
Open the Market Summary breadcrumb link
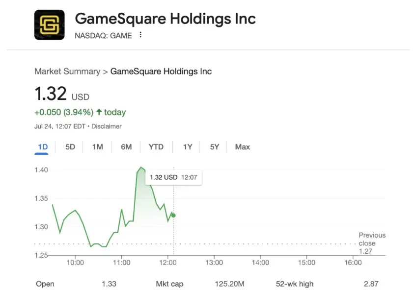click(67, 72)
